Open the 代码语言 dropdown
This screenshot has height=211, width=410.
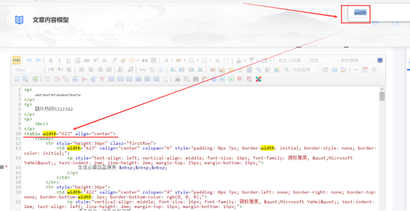pos(305,70)
